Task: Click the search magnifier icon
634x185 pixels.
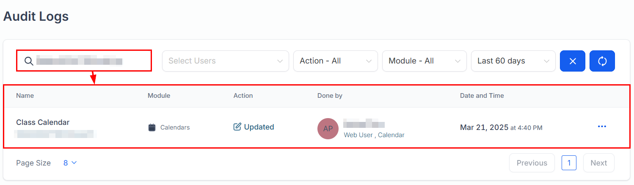Action: tap(28, 61)
